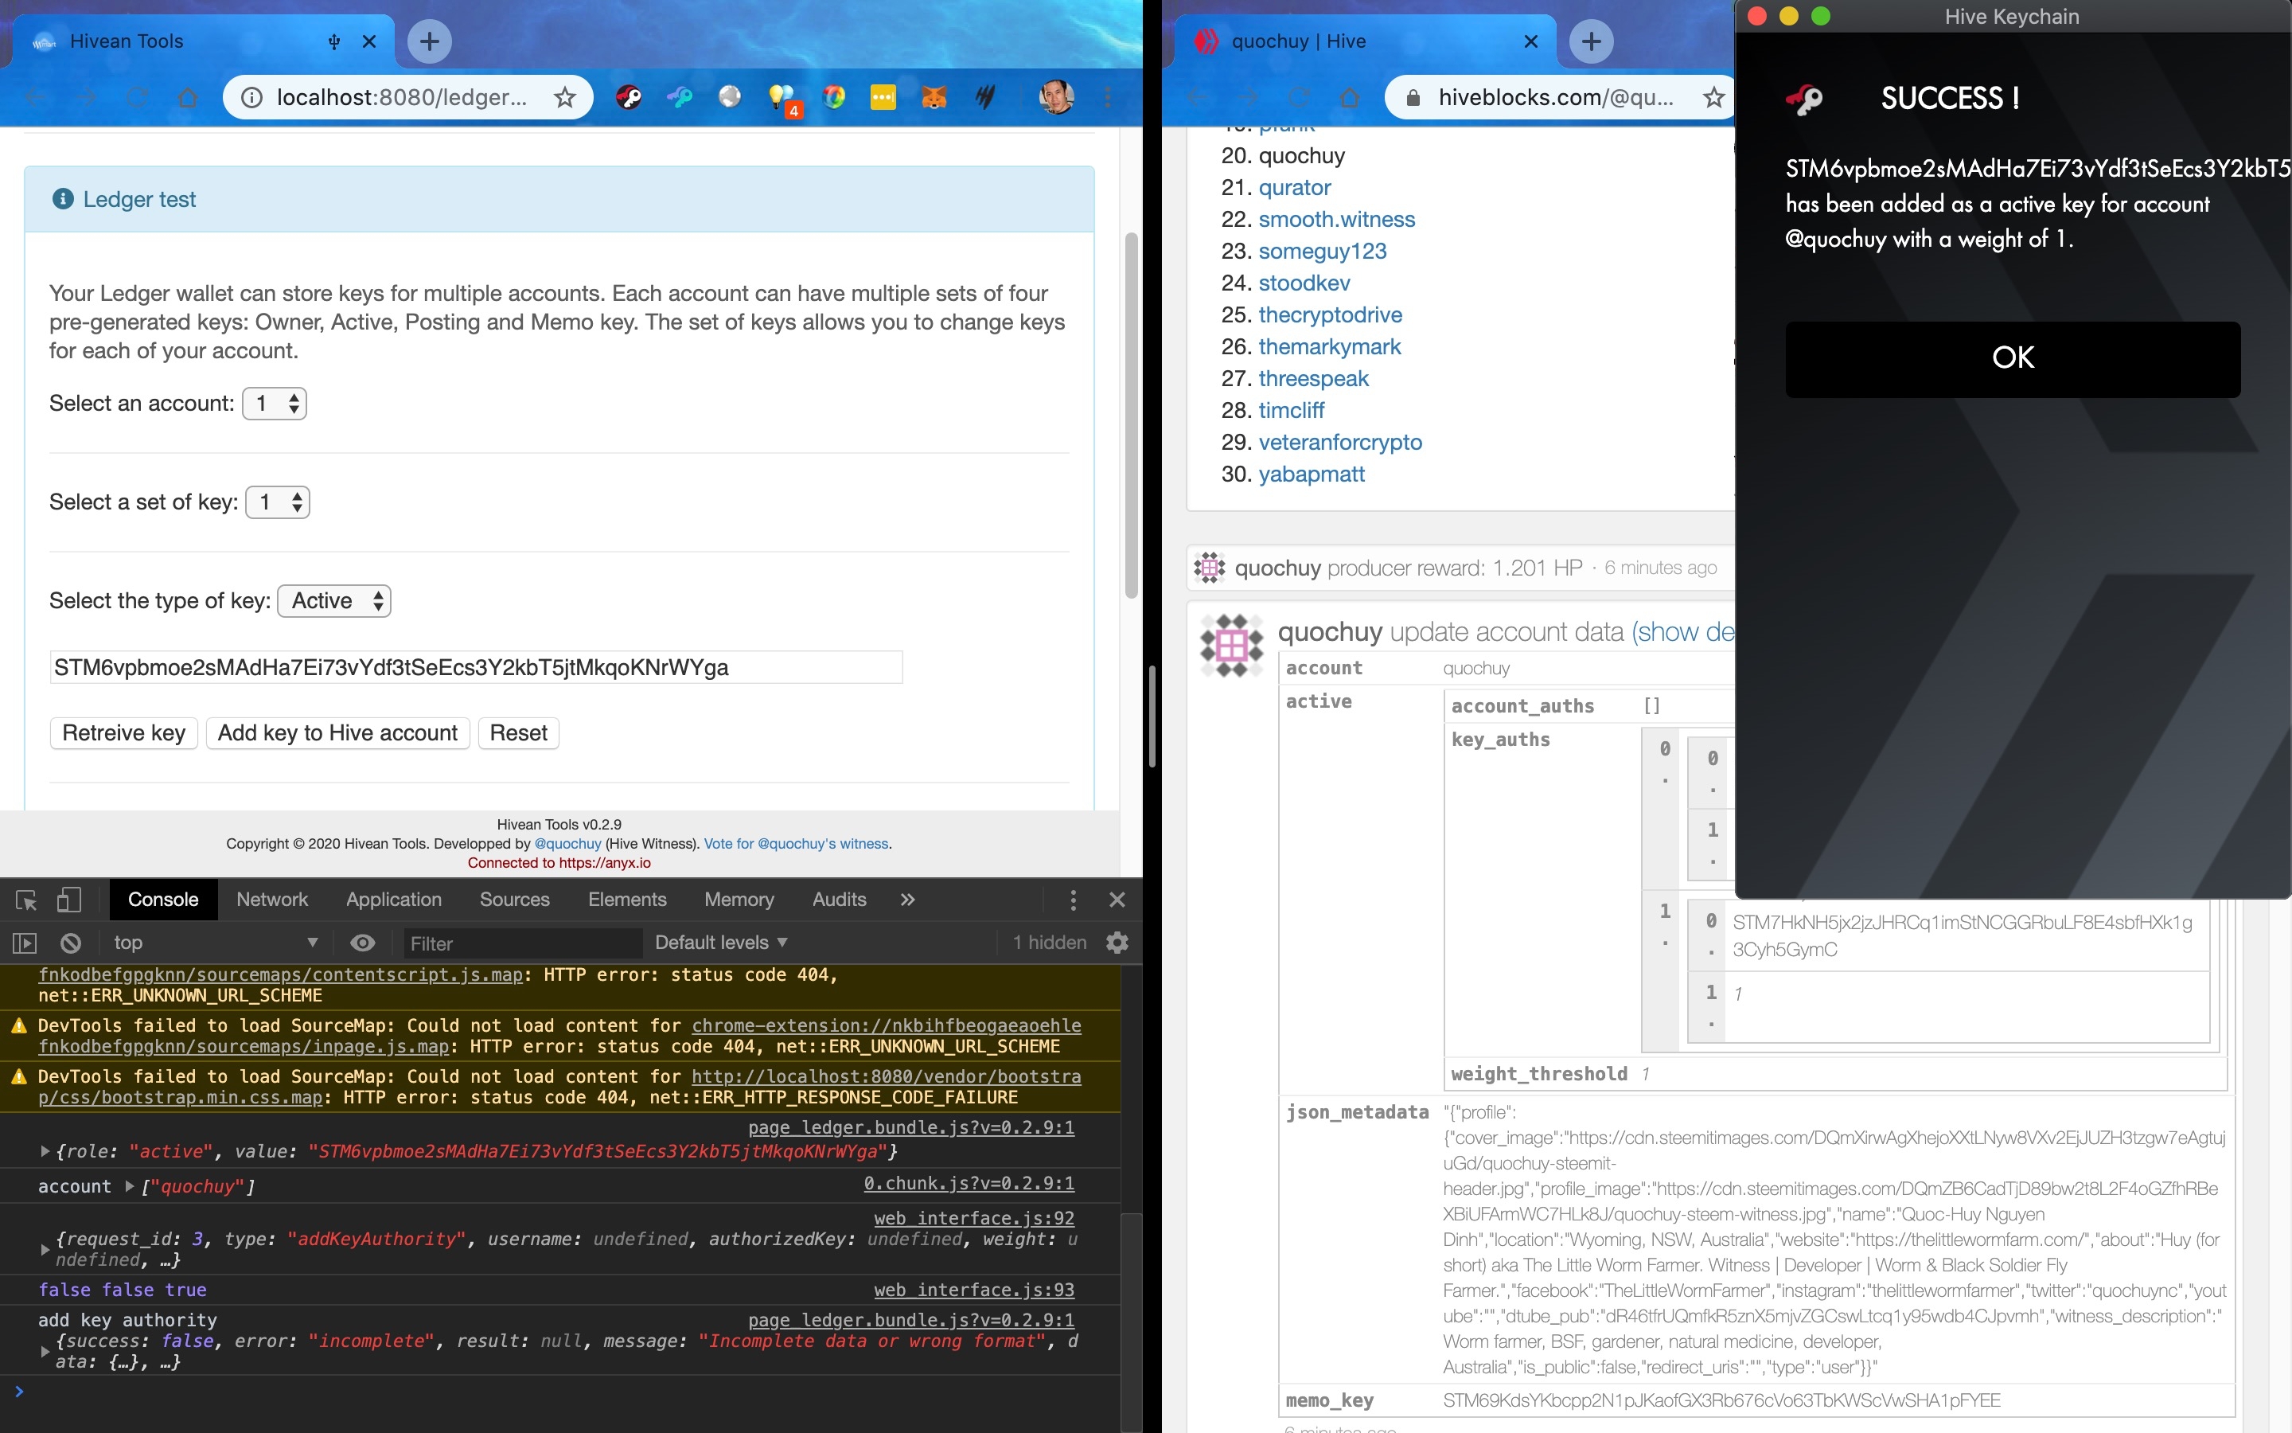Click the Hivean Tools favicon icon
Screen dimensions: 2292x1433
45,40
